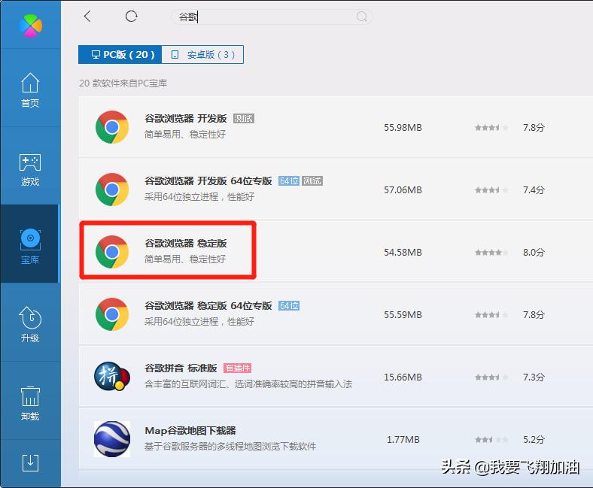The image size is (593, 488).
Task: Click the 7.4分 score text
Action: [x=534, y=190]
